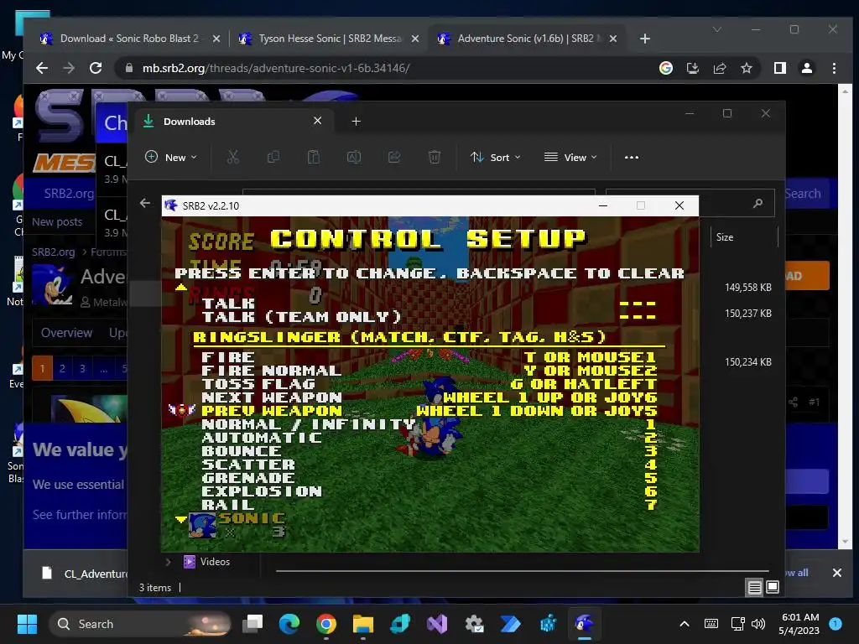Open Windows Start menu
Image resolution: width=859 pixels, height=644 pixels.
pyautogui.click(x=27, y=624)
